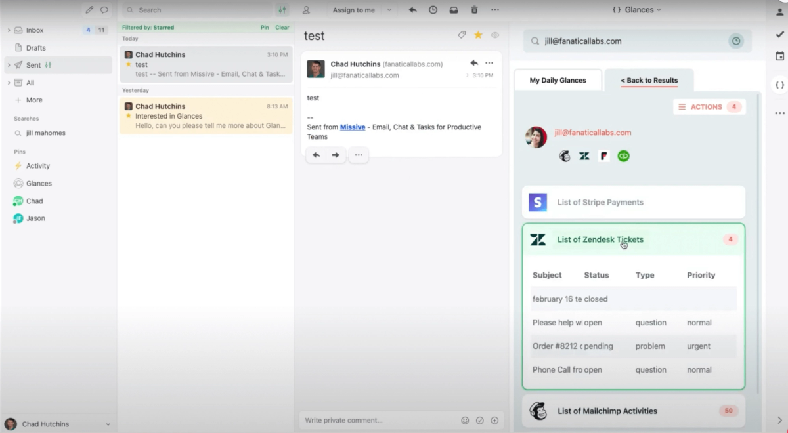Open the Assign to me dropdown arrow
The width and height of the screenshot is (788, 433).
tap(389, 10)
